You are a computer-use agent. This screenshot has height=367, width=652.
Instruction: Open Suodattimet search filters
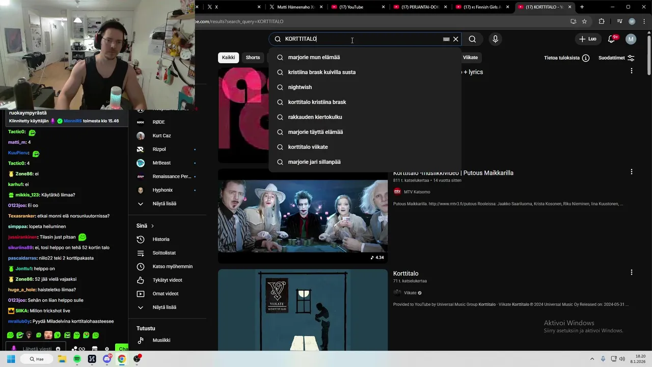[x=616, y=58]
